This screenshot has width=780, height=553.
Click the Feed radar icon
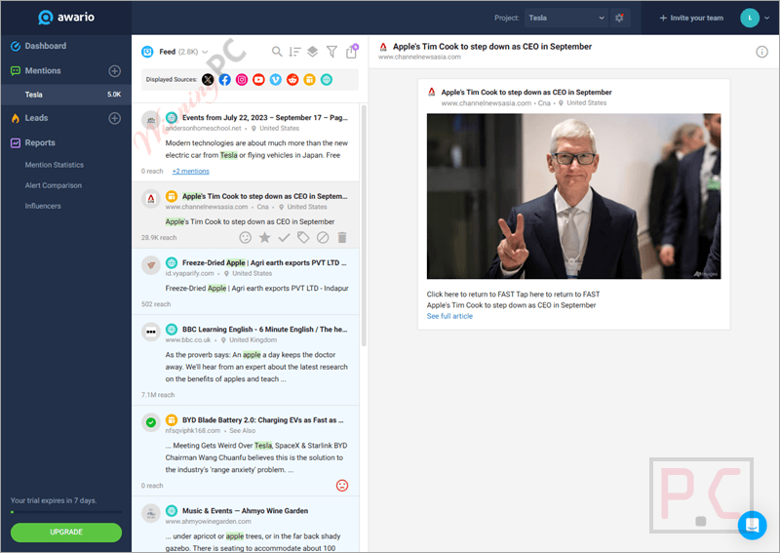point(147,52)
